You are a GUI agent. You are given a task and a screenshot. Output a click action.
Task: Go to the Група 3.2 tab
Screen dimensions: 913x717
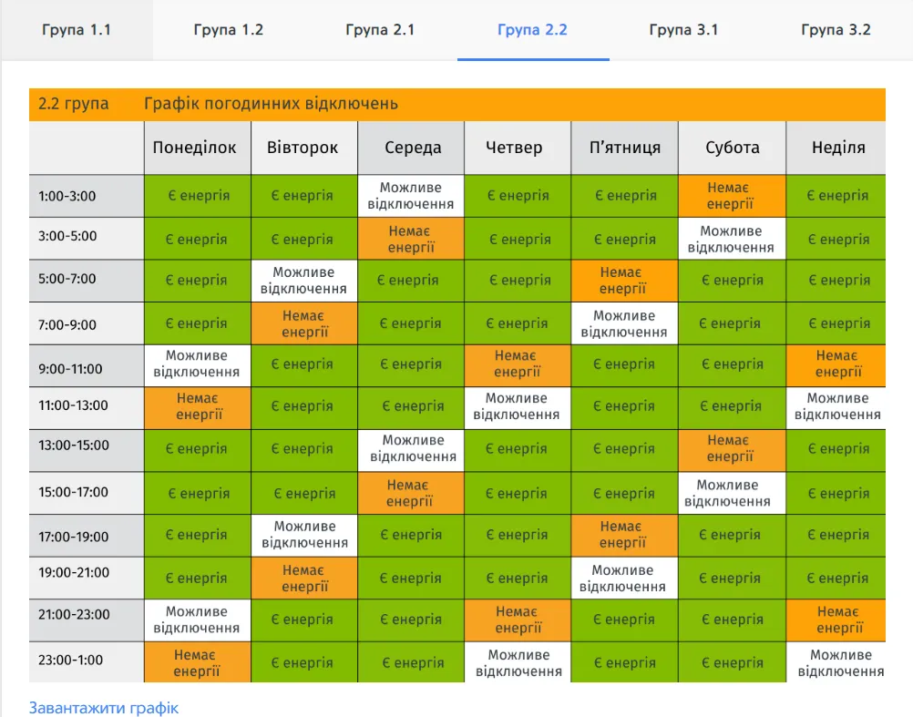[836, 30]
